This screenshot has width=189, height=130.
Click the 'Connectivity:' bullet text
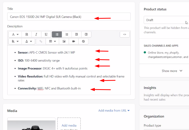(49, 88)
